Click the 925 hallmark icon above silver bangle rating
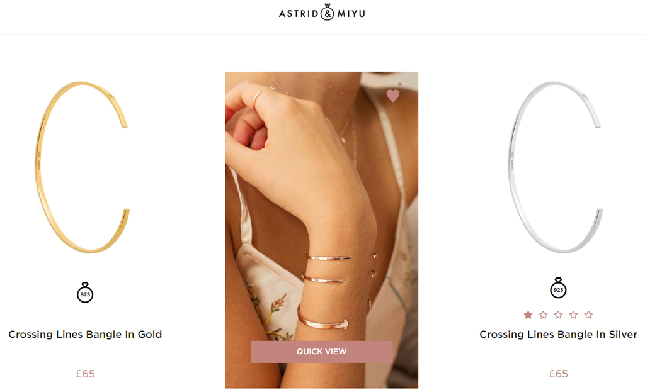 558,287
